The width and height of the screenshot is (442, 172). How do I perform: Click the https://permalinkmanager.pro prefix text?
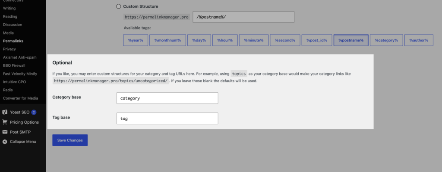pos(156,17)
